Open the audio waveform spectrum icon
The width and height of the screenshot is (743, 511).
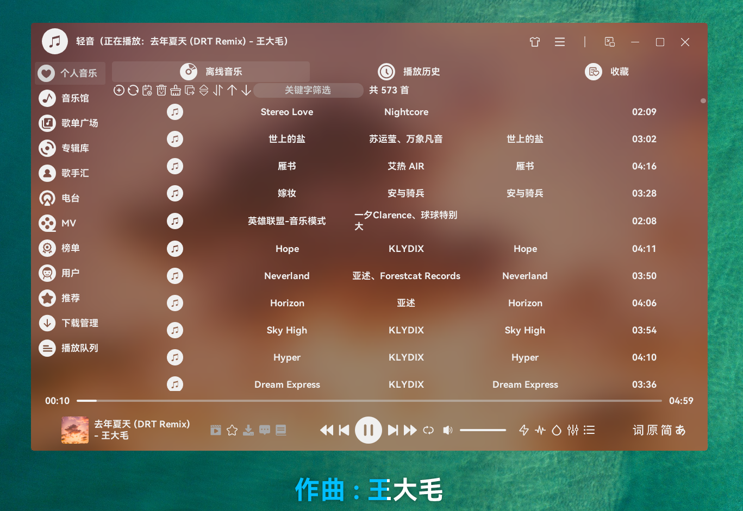(540, 430)
